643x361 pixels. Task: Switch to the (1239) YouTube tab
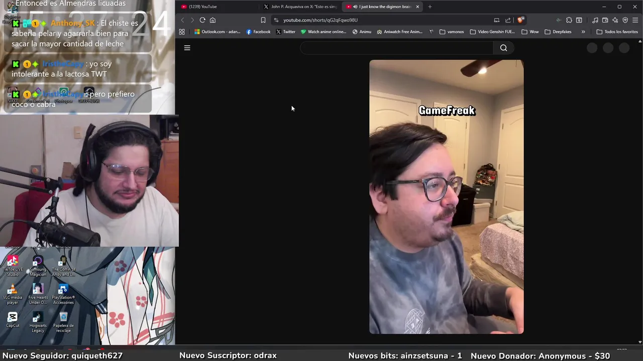[218, 7]
